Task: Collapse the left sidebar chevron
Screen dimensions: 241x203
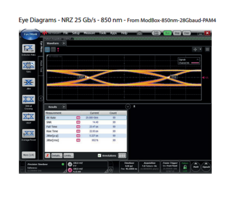Action: [41, 98]
